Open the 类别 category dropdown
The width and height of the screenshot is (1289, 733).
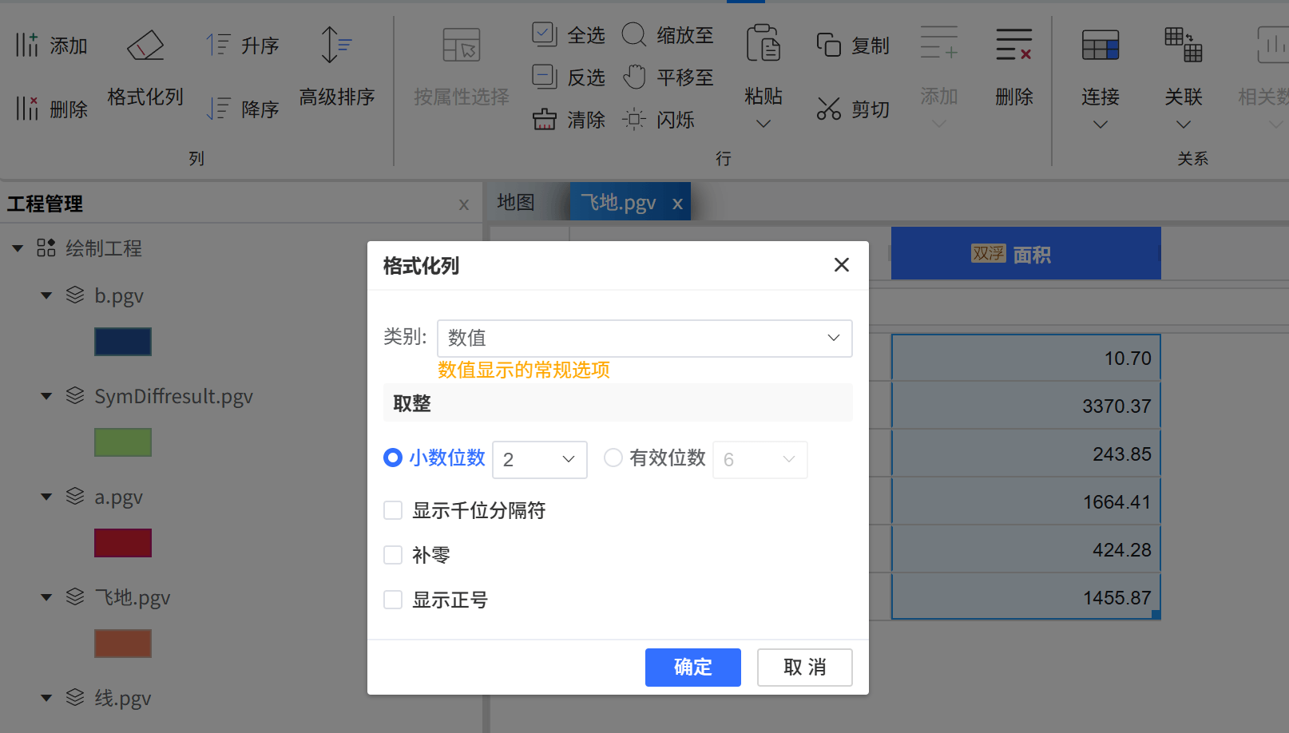tap(644, 339)
